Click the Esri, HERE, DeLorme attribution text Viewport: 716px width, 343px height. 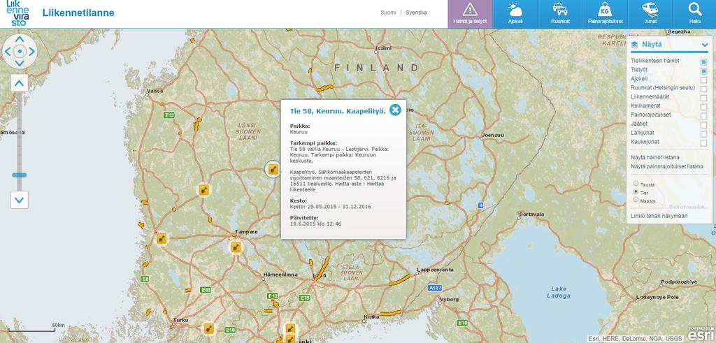[x=636, y=338]
